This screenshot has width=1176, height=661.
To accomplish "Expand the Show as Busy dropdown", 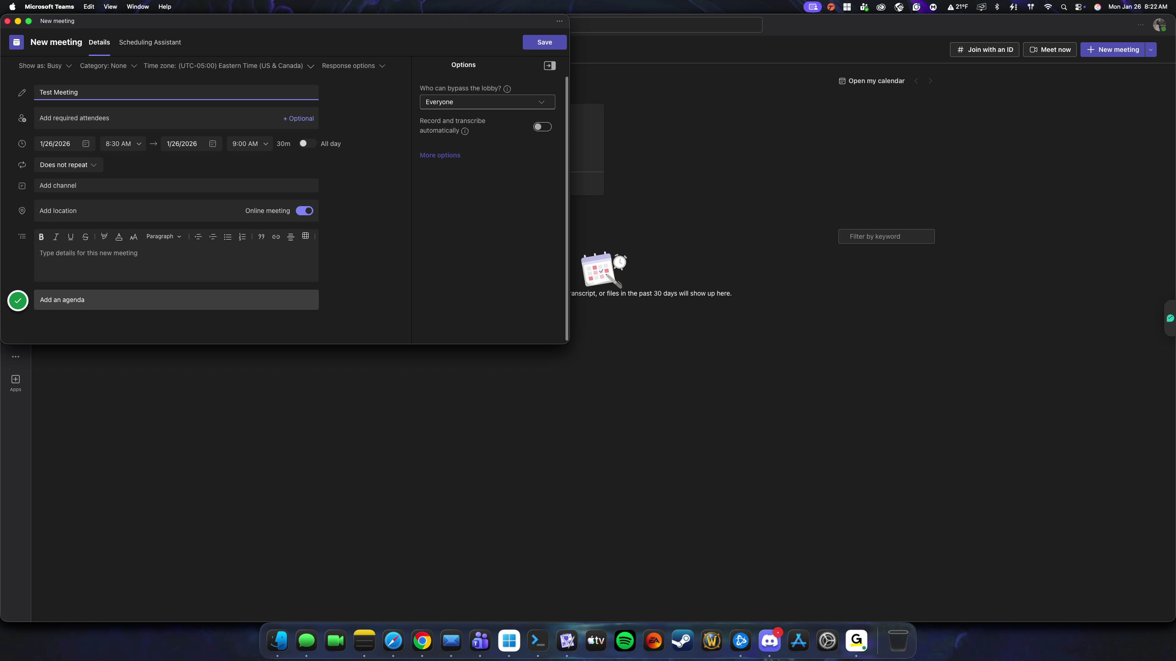I will coord(45,66).
